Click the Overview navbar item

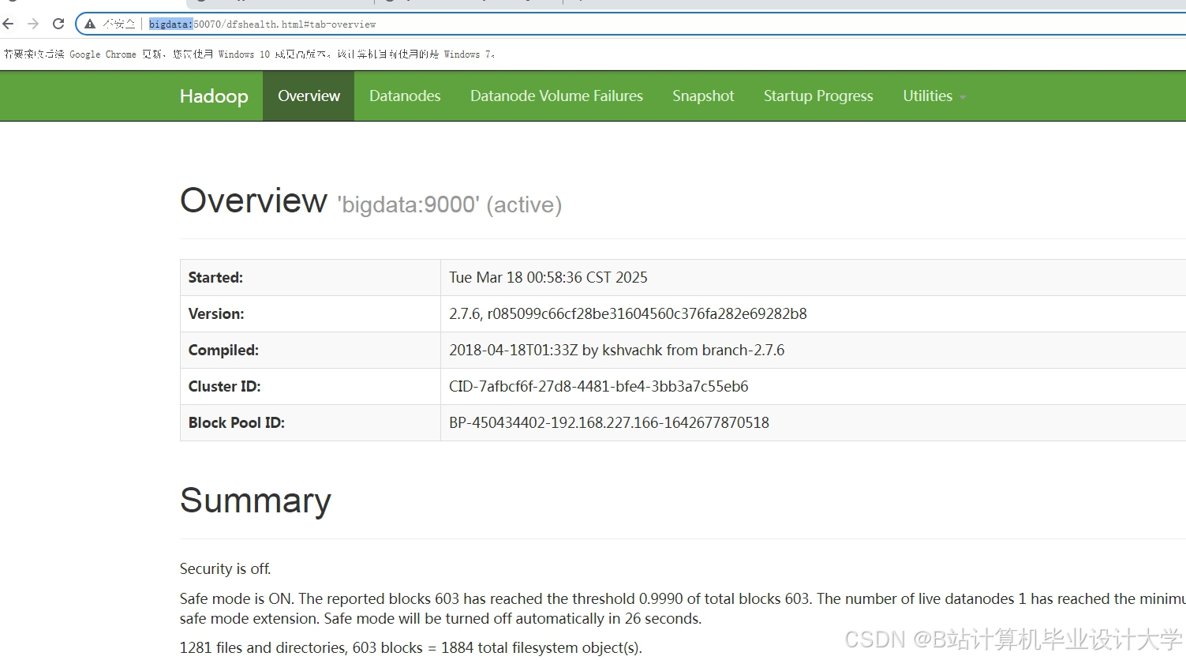[x=309, y=96]
